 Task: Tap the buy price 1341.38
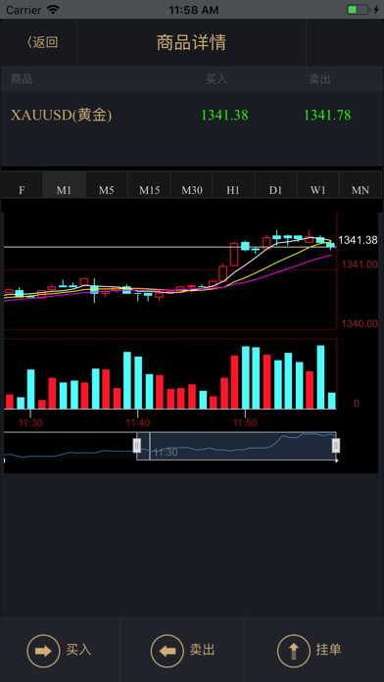click(x=225, y=116)
